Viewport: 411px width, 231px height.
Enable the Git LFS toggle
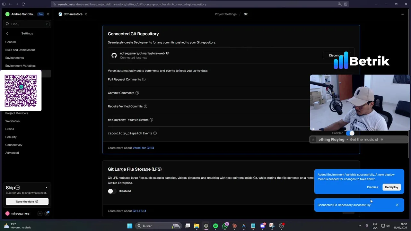[x=112, y=191]
